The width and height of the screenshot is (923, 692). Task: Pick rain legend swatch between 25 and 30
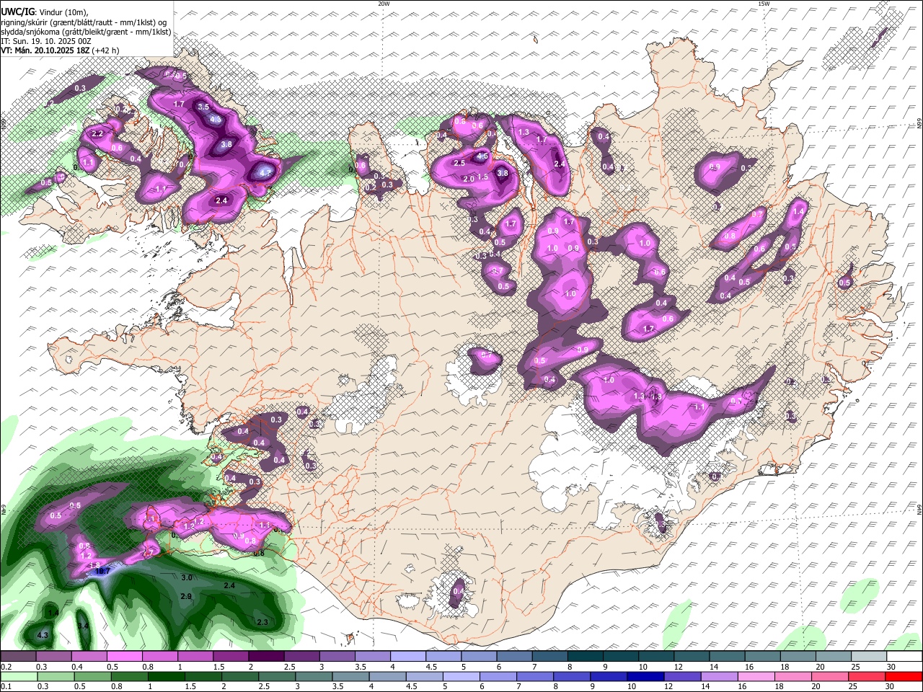tap(868, 676)
